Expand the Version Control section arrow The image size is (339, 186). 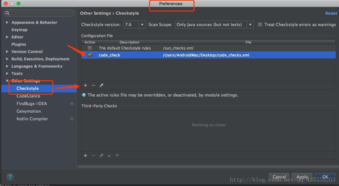(7, 52)
